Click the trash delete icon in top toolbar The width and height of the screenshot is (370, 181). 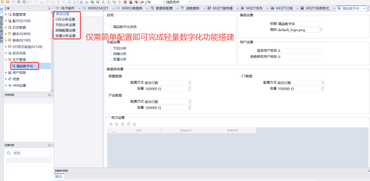tap(58, 2)
